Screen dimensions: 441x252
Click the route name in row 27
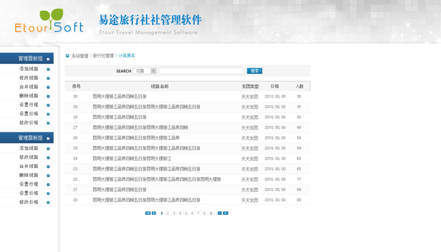click(x=141, y=127)
